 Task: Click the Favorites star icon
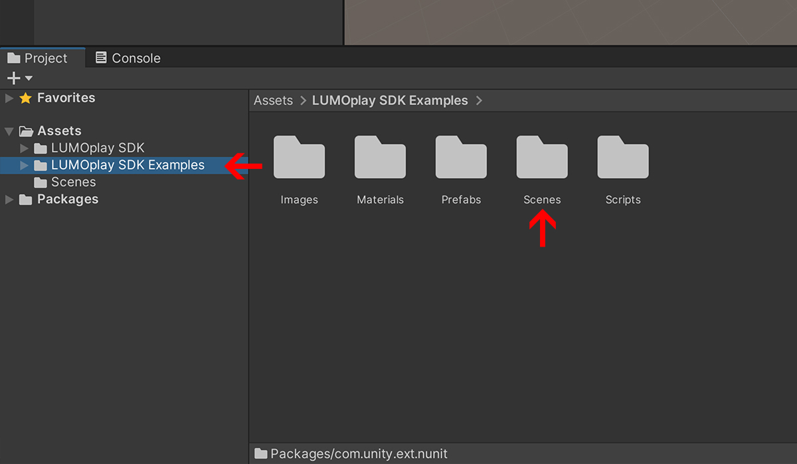(x=26, y=98)
